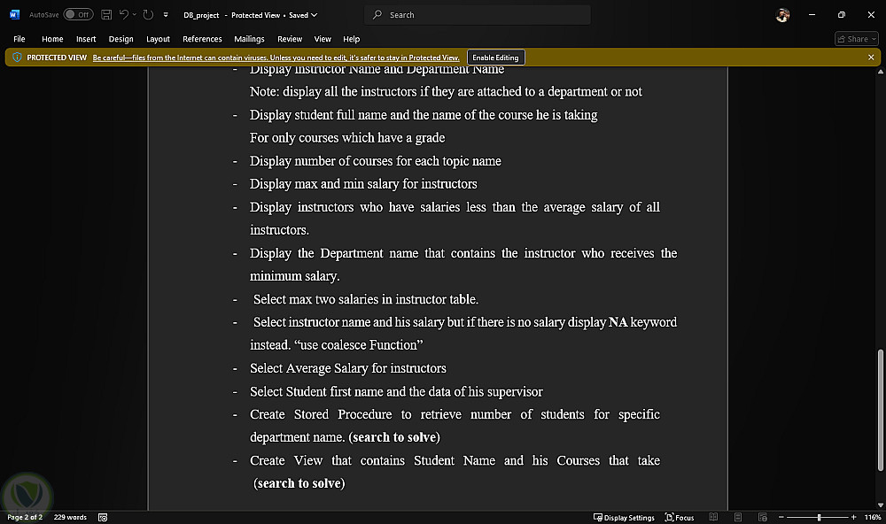Click the zoom slider handle
The height and width of the screenshot is (524, 886).
pyautogui.click(x=819, y=517)
